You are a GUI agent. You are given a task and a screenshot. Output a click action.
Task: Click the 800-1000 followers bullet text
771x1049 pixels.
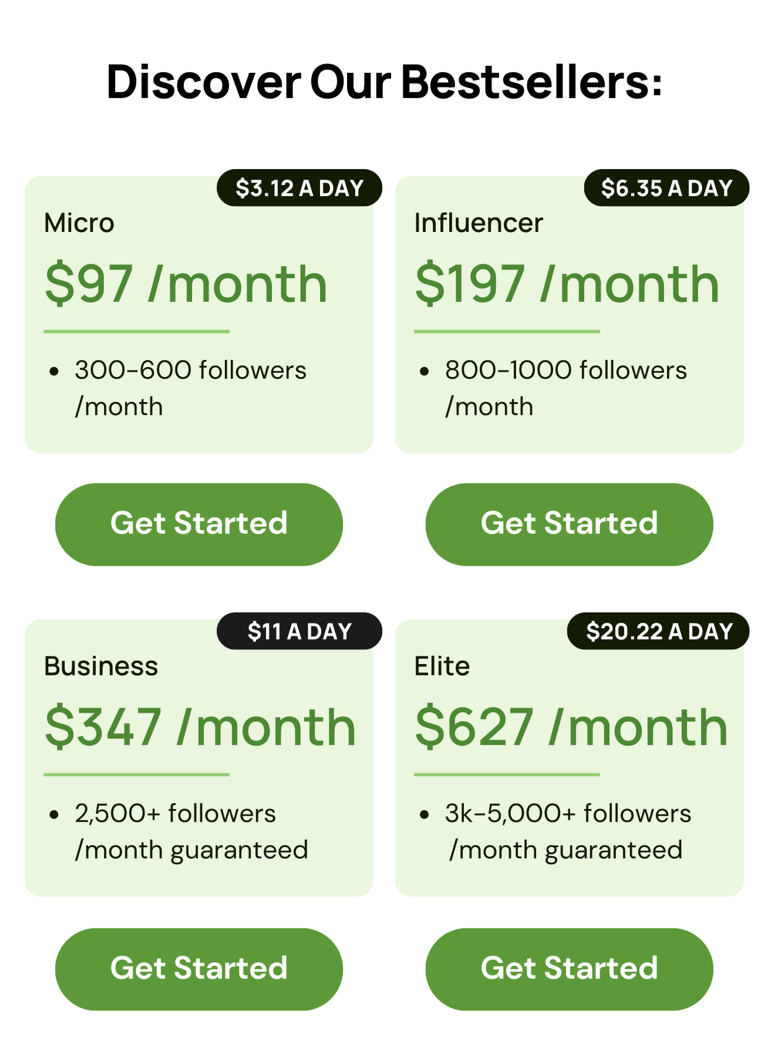coord(565,388)
